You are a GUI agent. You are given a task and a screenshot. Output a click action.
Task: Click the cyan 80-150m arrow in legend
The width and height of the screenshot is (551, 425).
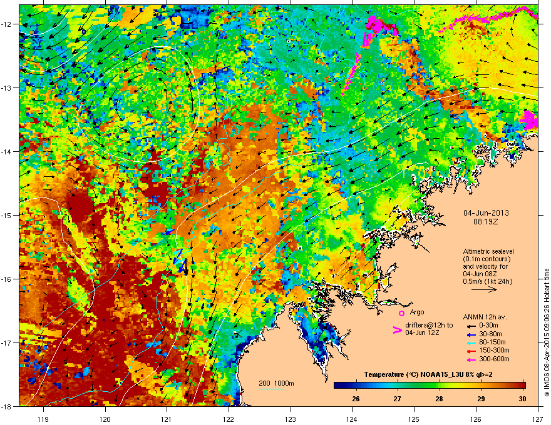pos(471,342)
